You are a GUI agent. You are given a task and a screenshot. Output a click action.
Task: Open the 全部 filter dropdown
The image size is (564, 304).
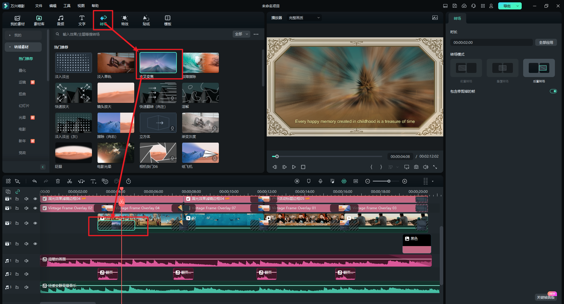tap(241, 34)
